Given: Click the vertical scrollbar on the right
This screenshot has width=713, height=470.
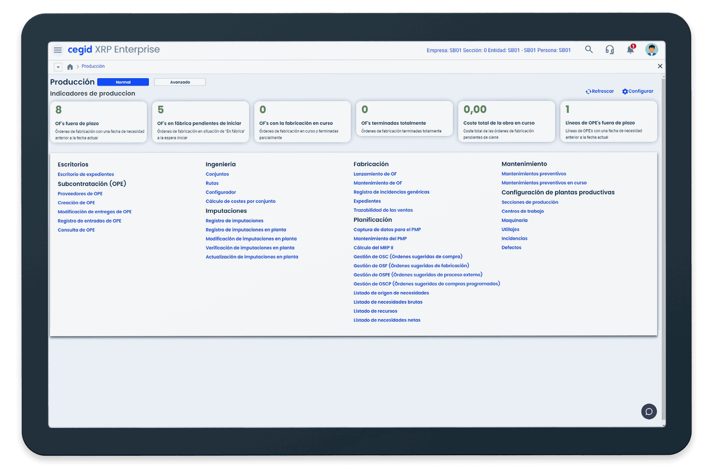Looking at the screenshot, I should [x=663, y=247].
